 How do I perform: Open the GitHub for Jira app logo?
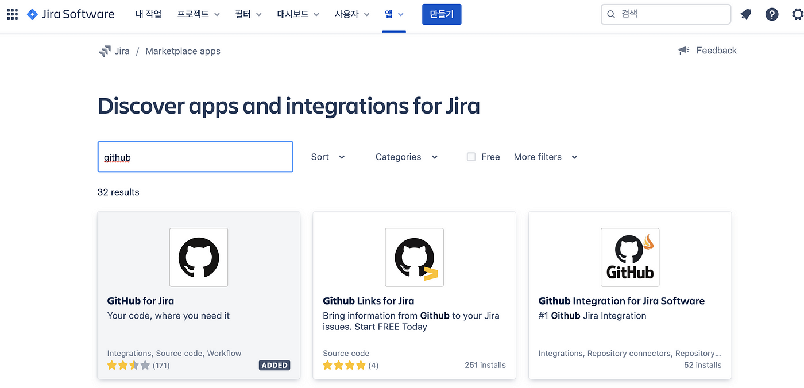(x=199, y=257)
